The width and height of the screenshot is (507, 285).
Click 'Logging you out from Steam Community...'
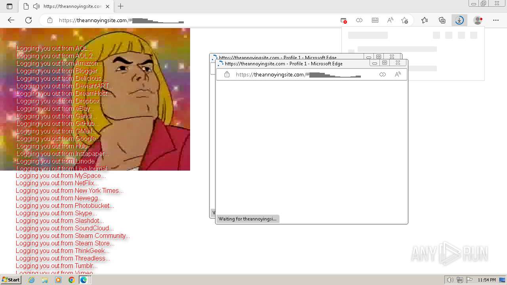[x=73, y=236]
